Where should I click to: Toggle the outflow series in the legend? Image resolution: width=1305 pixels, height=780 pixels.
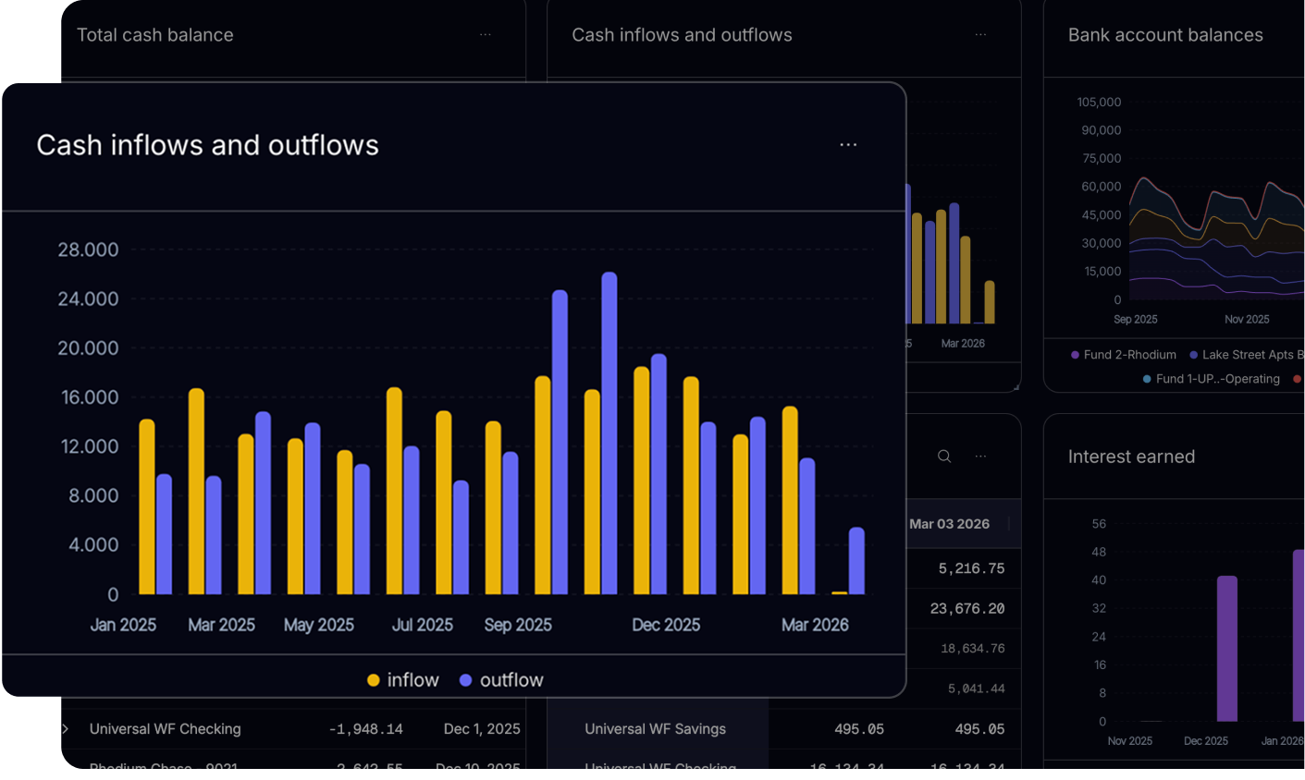pos(511,680)
